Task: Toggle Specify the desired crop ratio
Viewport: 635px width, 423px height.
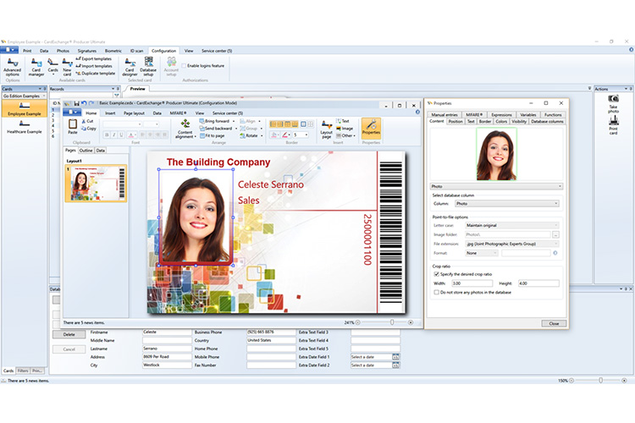Action: [x=437, y=274]
